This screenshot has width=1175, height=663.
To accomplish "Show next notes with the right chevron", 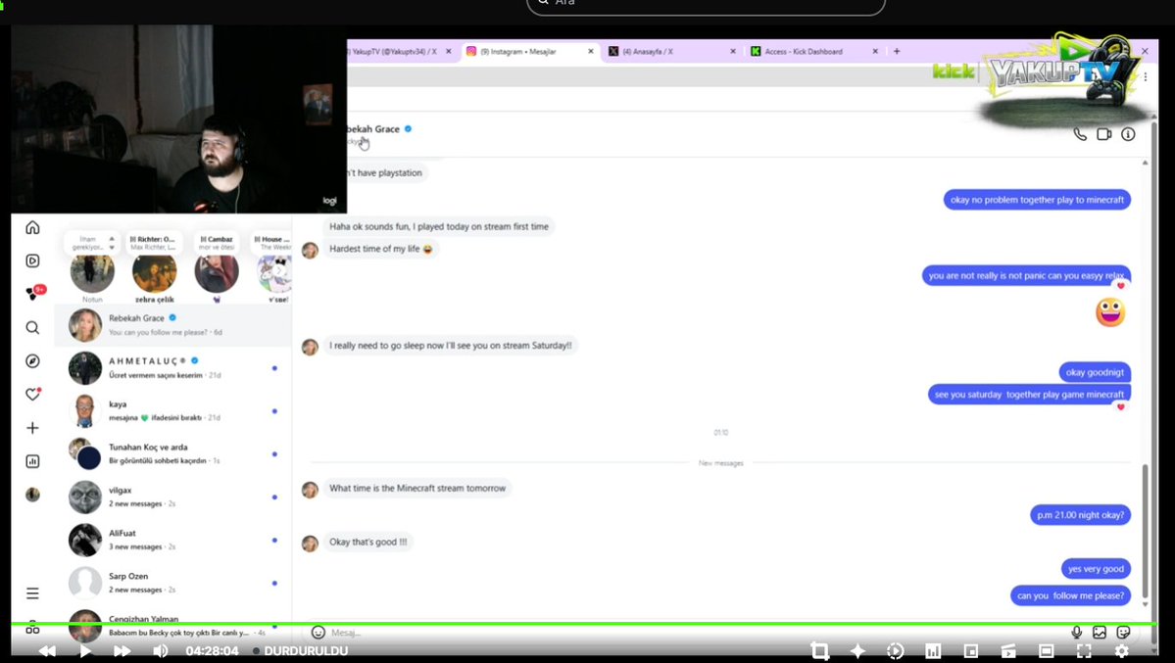I will coord(278,270).
